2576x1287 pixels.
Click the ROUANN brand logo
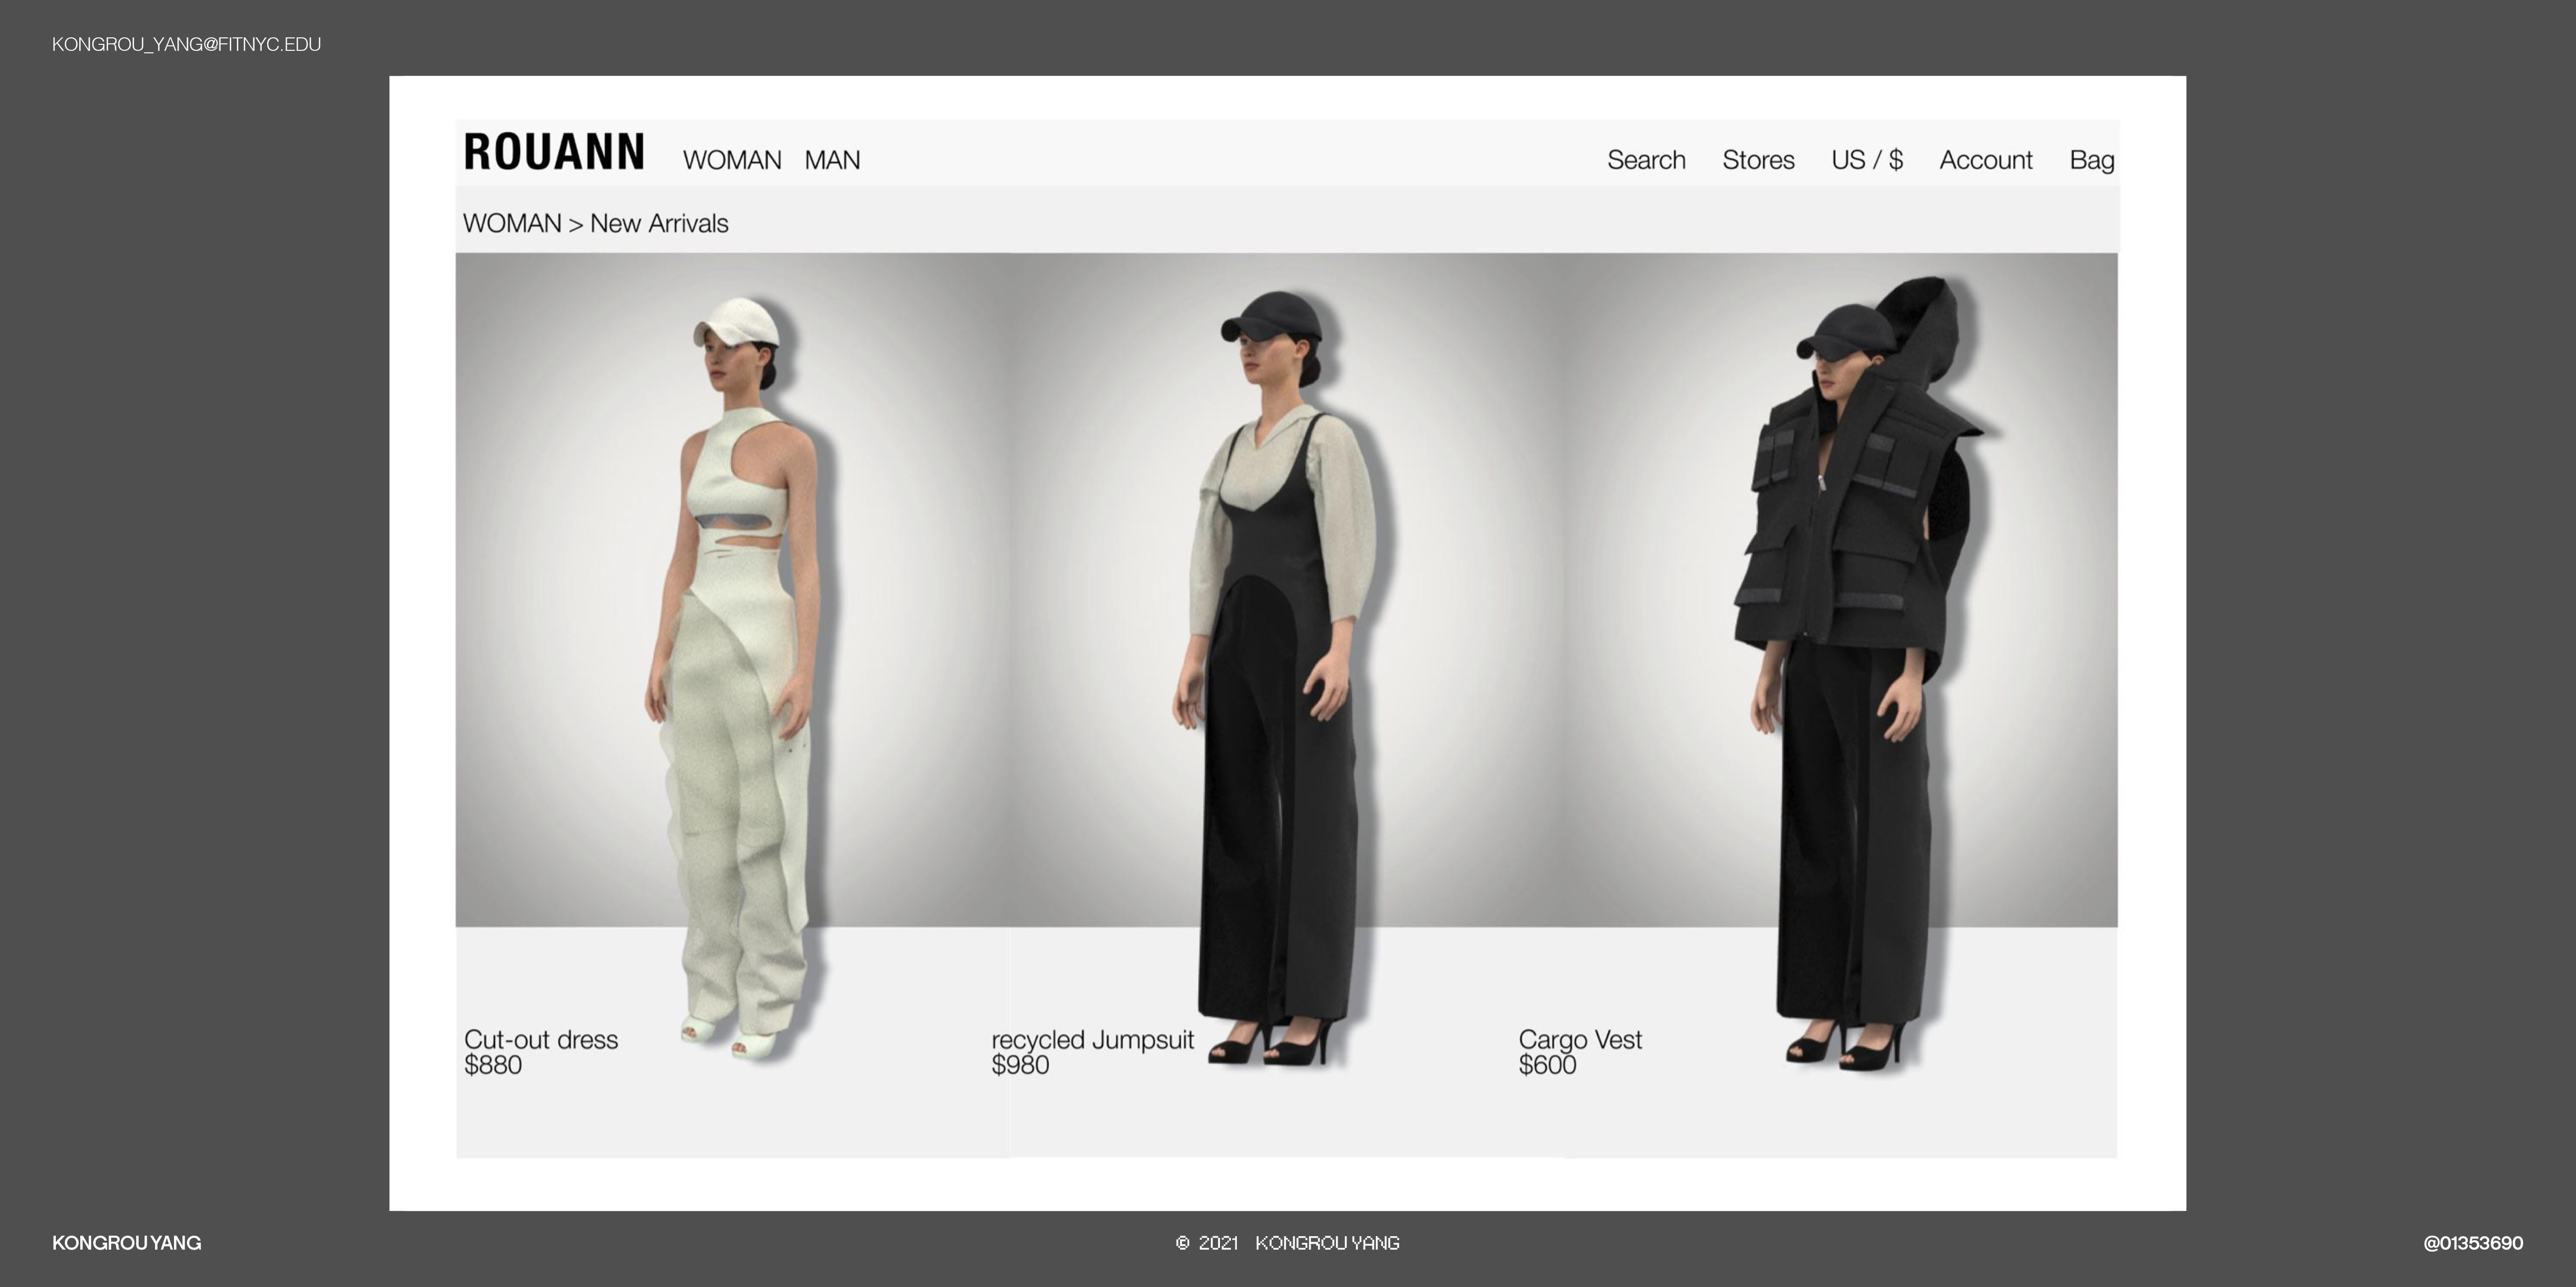click(x=554, y=153)
